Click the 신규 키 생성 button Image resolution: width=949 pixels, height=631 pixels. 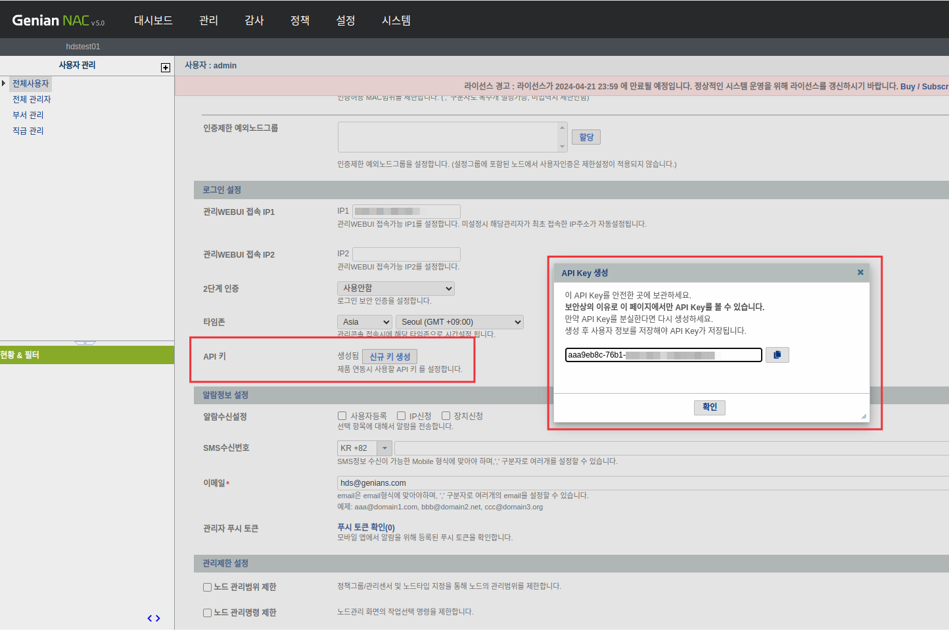(390, 356)
